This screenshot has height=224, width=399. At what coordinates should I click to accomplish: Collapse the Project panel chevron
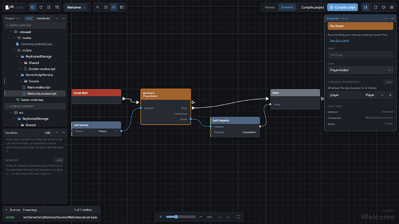(57, 18)
